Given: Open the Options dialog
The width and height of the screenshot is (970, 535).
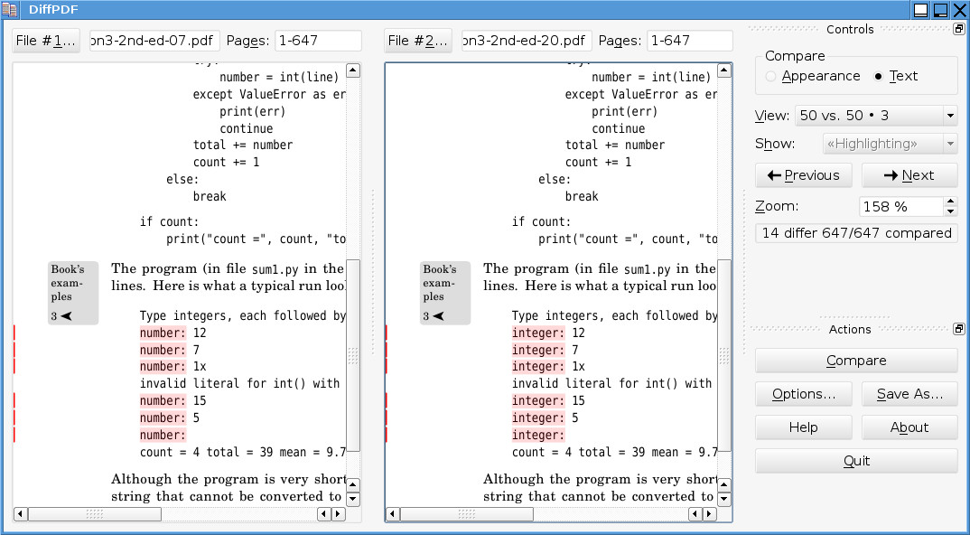Looking at the screenshot, I should coord(804,394).
